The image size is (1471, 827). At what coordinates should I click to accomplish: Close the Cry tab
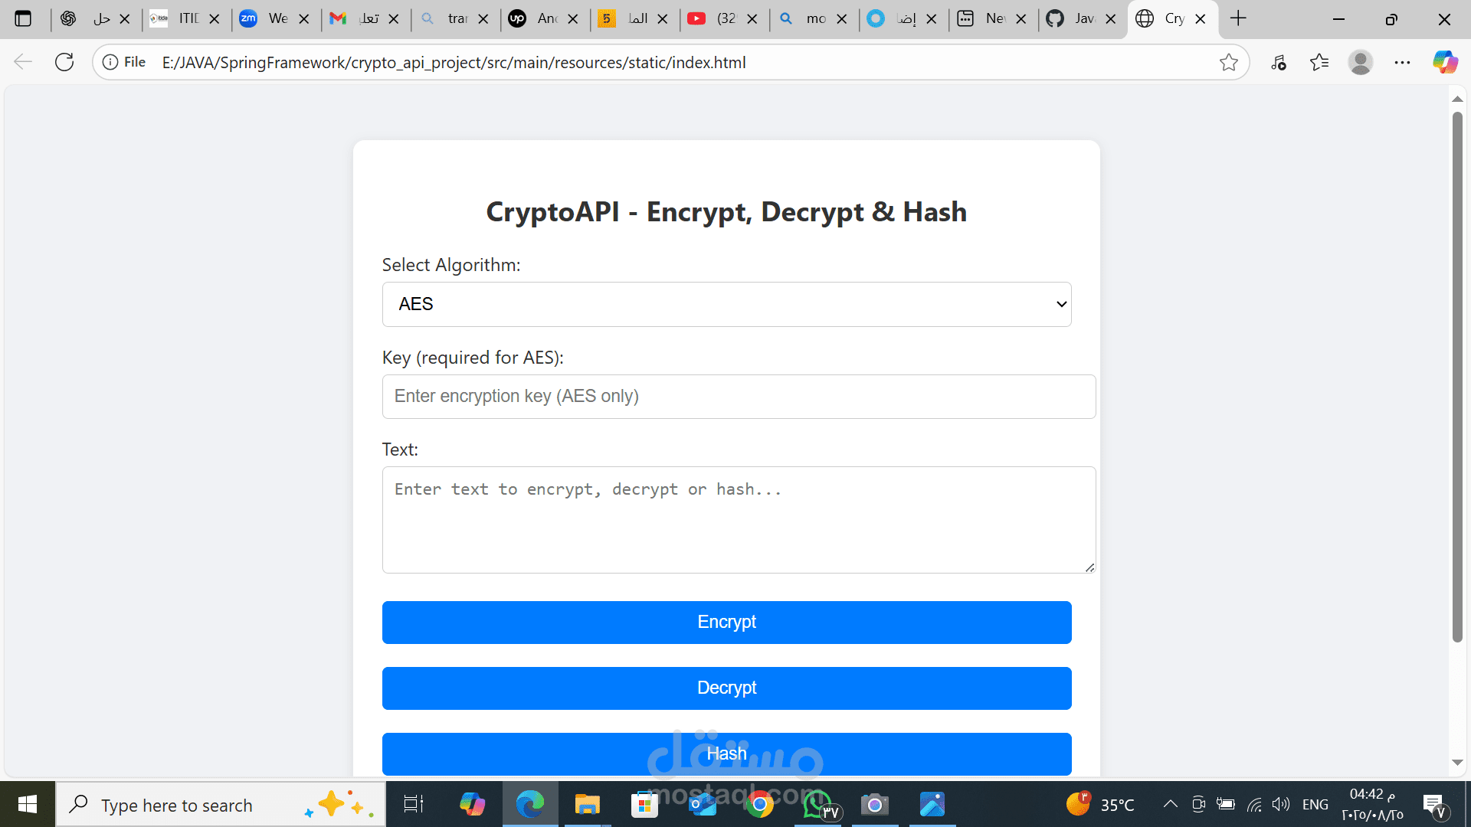(x=1201, y=19)
